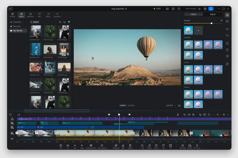The width and height of the screenshot is (238, 158).
Task: Open the audio volume side panel icon
Action: click(x=227, y=29)
